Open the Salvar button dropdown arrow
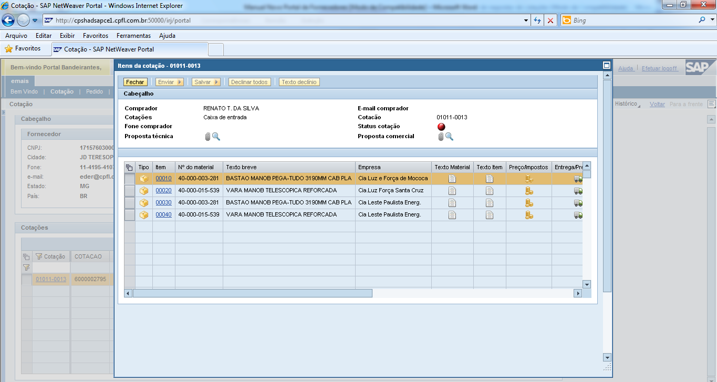This screenshot has width=717, height=382. pos(216,82)
